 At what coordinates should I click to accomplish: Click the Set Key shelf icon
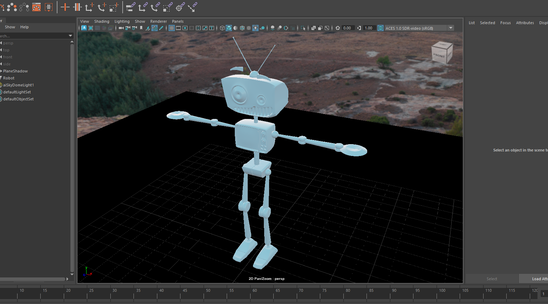pos(65,7)
